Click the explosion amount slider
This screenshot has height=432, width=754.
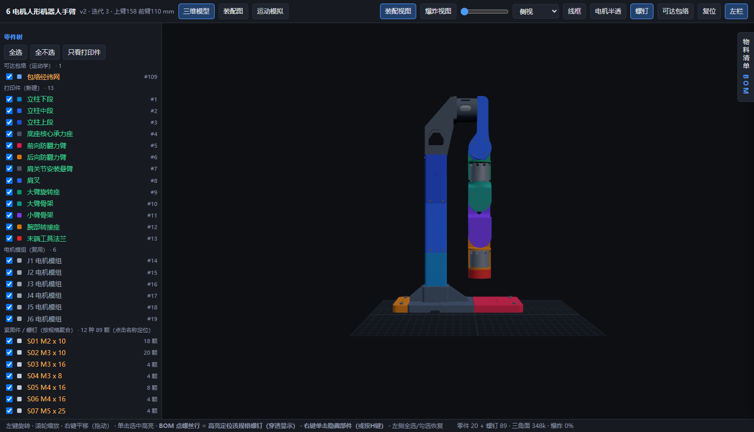click(x=485, y=11)
